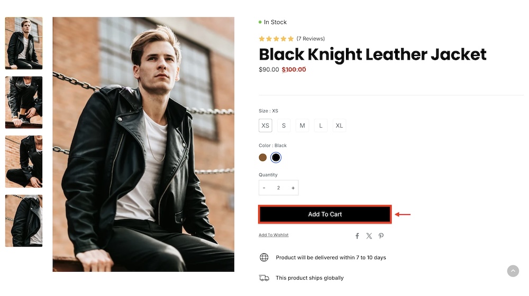Pick size M option

(302, 126)
